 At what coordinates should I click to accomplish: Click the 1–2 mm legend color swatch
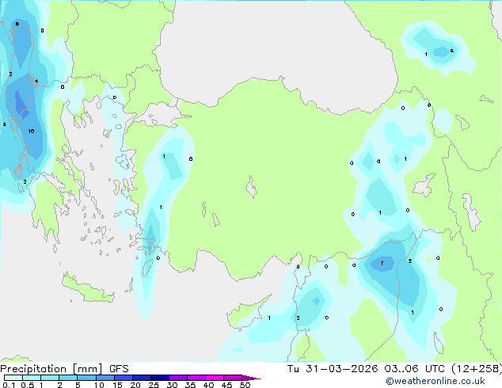[50, 378]
